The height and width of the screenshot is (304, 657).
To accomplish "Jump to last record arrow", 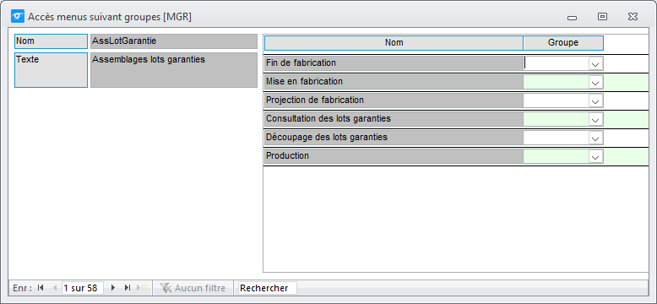I will (128, 288).
